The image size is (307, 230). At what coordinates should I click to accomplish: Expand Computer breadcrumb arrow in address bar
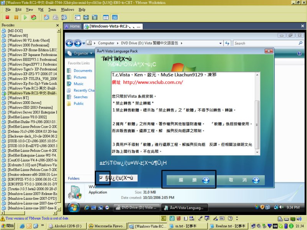pos(118,43)
